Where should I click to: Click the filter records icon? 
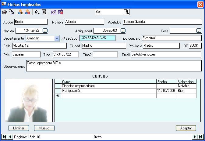click(44, 12)
